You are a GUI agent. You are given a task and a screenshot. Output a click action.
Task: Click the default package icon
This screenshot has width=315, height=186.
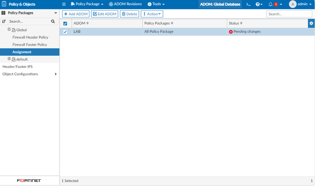pyautogui.click(x=14, y=59)
